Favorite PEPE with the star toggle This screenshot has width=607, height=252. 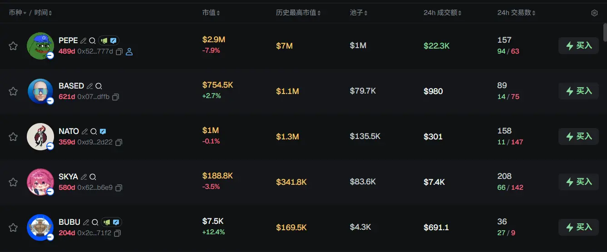[x=13, y=46]
